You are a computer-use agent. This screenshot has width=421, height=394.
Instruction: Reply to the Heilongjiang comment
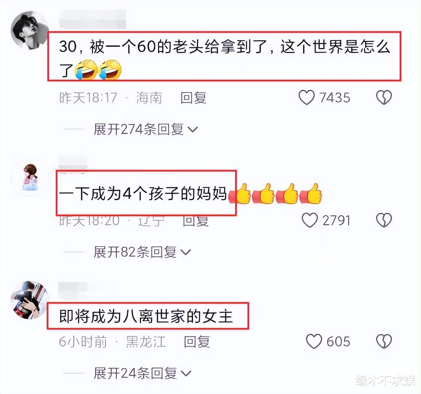pos(197,342)
